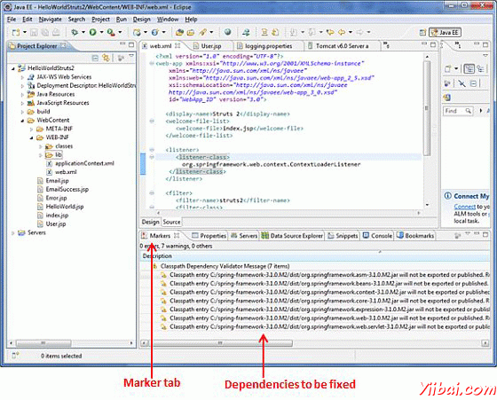The width and height of the screenshot is (497, 400).
Task: Click the Open Type folder icon in toolbar
Action: [x=179, y=32]
